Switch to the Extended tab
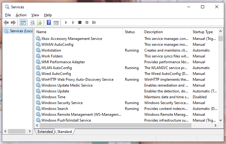 tap(45, 132)
